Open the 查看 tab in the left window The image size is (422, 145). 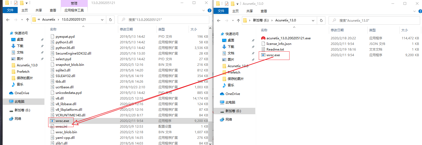click(x=53, y=10)
